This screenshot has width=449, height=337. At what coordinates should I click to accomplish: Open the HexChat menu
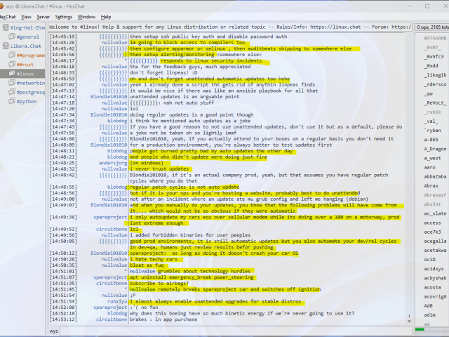click(8, 16)
